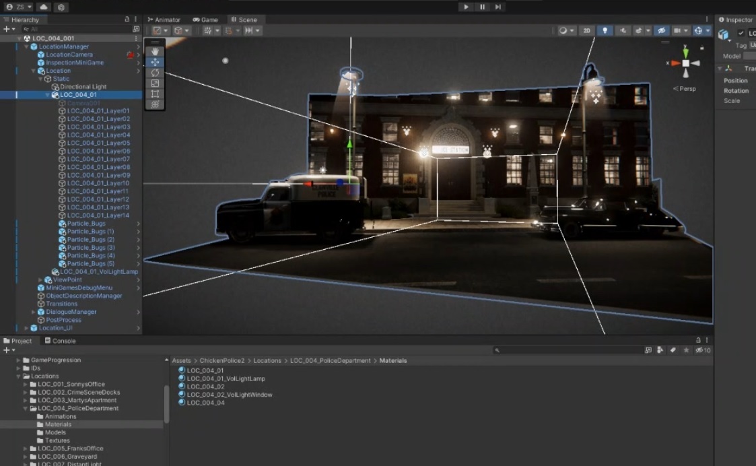Toggle the Hierarchy panel lock

coord(127,20)
